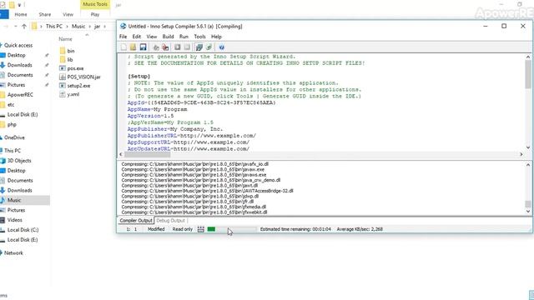Click editor vertical scrollbar down arrow
The height and width of the screenshot is (300, 534).
528,147
